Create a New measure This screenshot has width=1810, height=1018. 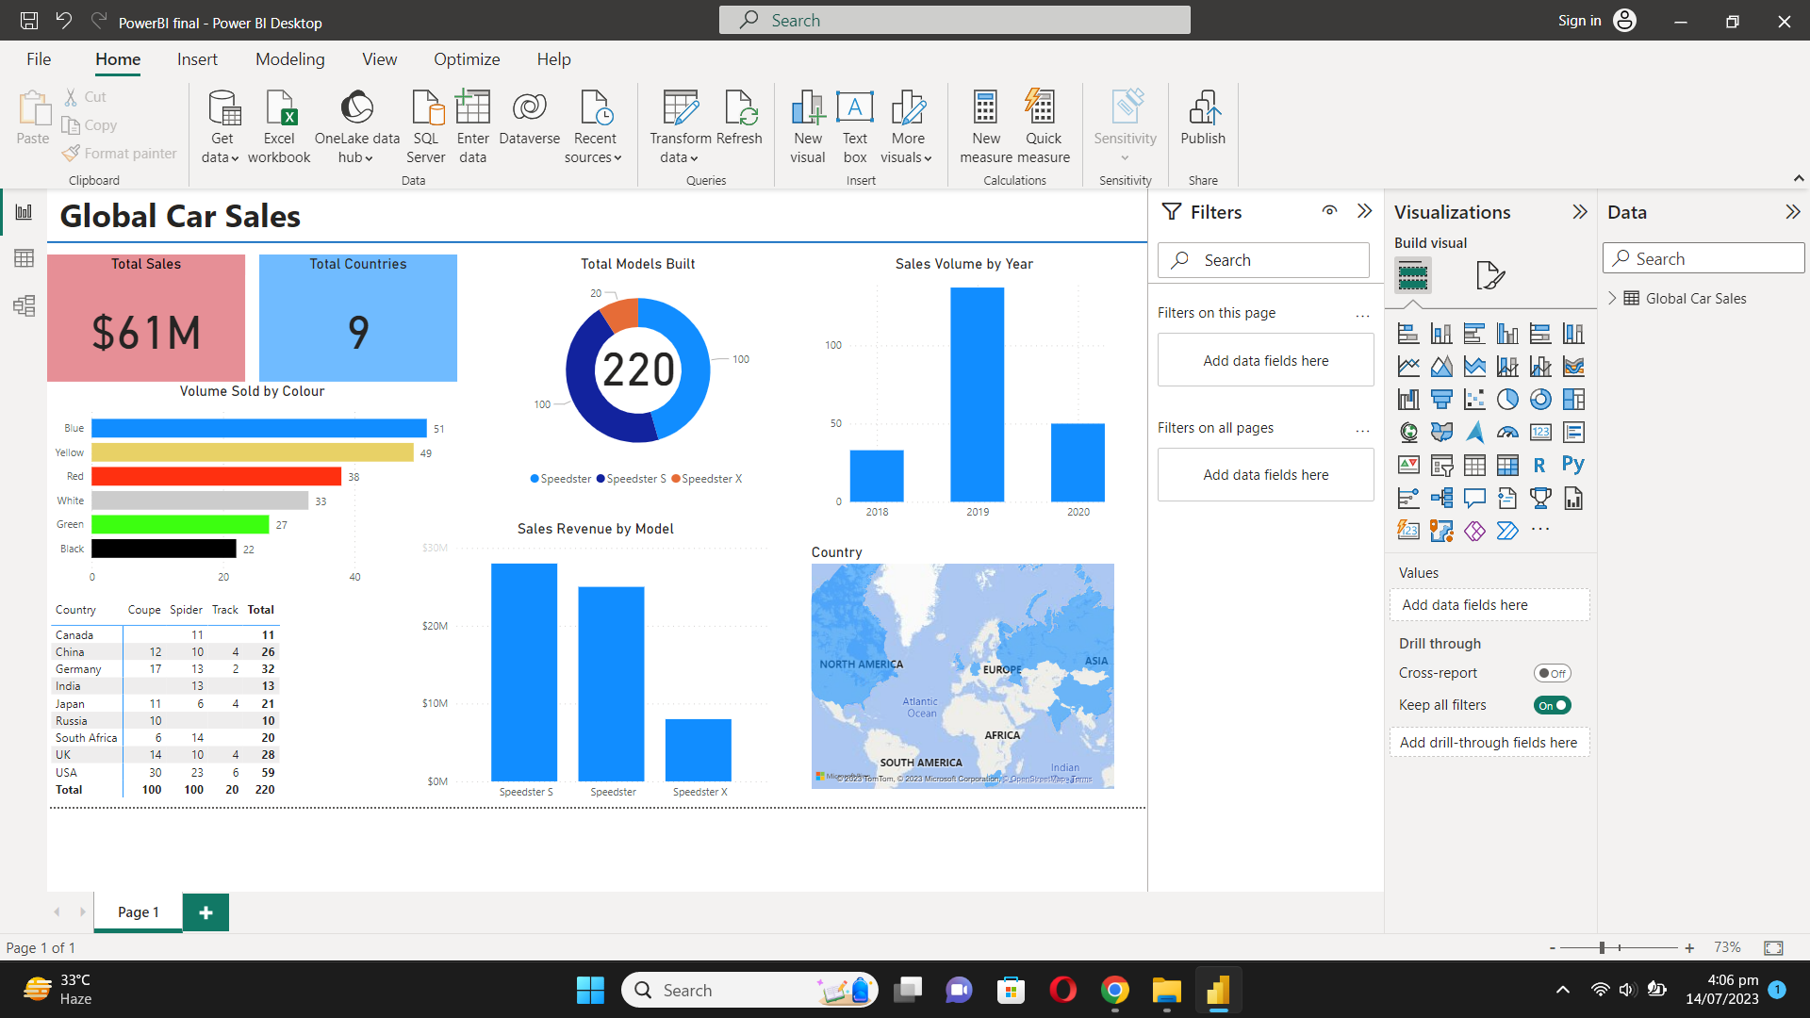(986, 126)
